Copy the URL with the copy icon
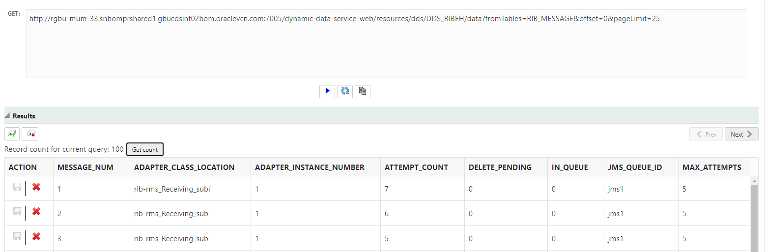Viewport: 765px width, 252px height. click(363, 91)
